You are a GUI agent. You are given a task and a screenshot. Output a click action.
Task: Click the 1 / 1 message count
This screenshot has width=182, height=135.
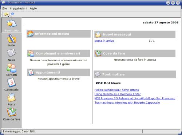click(152, 41)
